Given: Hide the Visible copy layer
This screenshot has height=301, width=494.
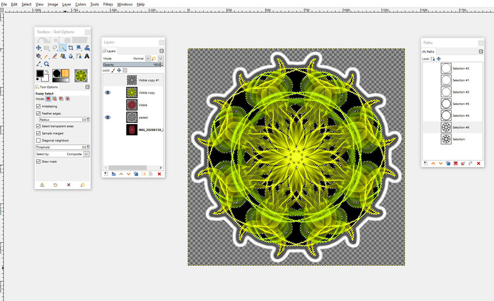Looking at the screenshot, I should coord(108,93).
